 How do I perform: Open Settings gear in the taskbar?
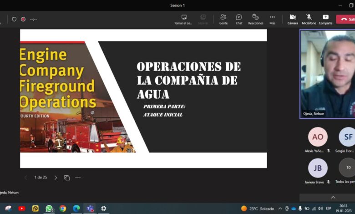click(x=104, y=209)
